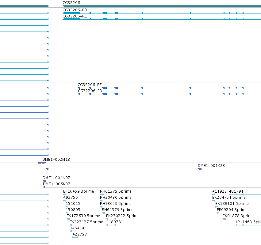This screenshot has height=245, width=261.
Task: Click the 493756 EST label
Action: click(71, 198)
